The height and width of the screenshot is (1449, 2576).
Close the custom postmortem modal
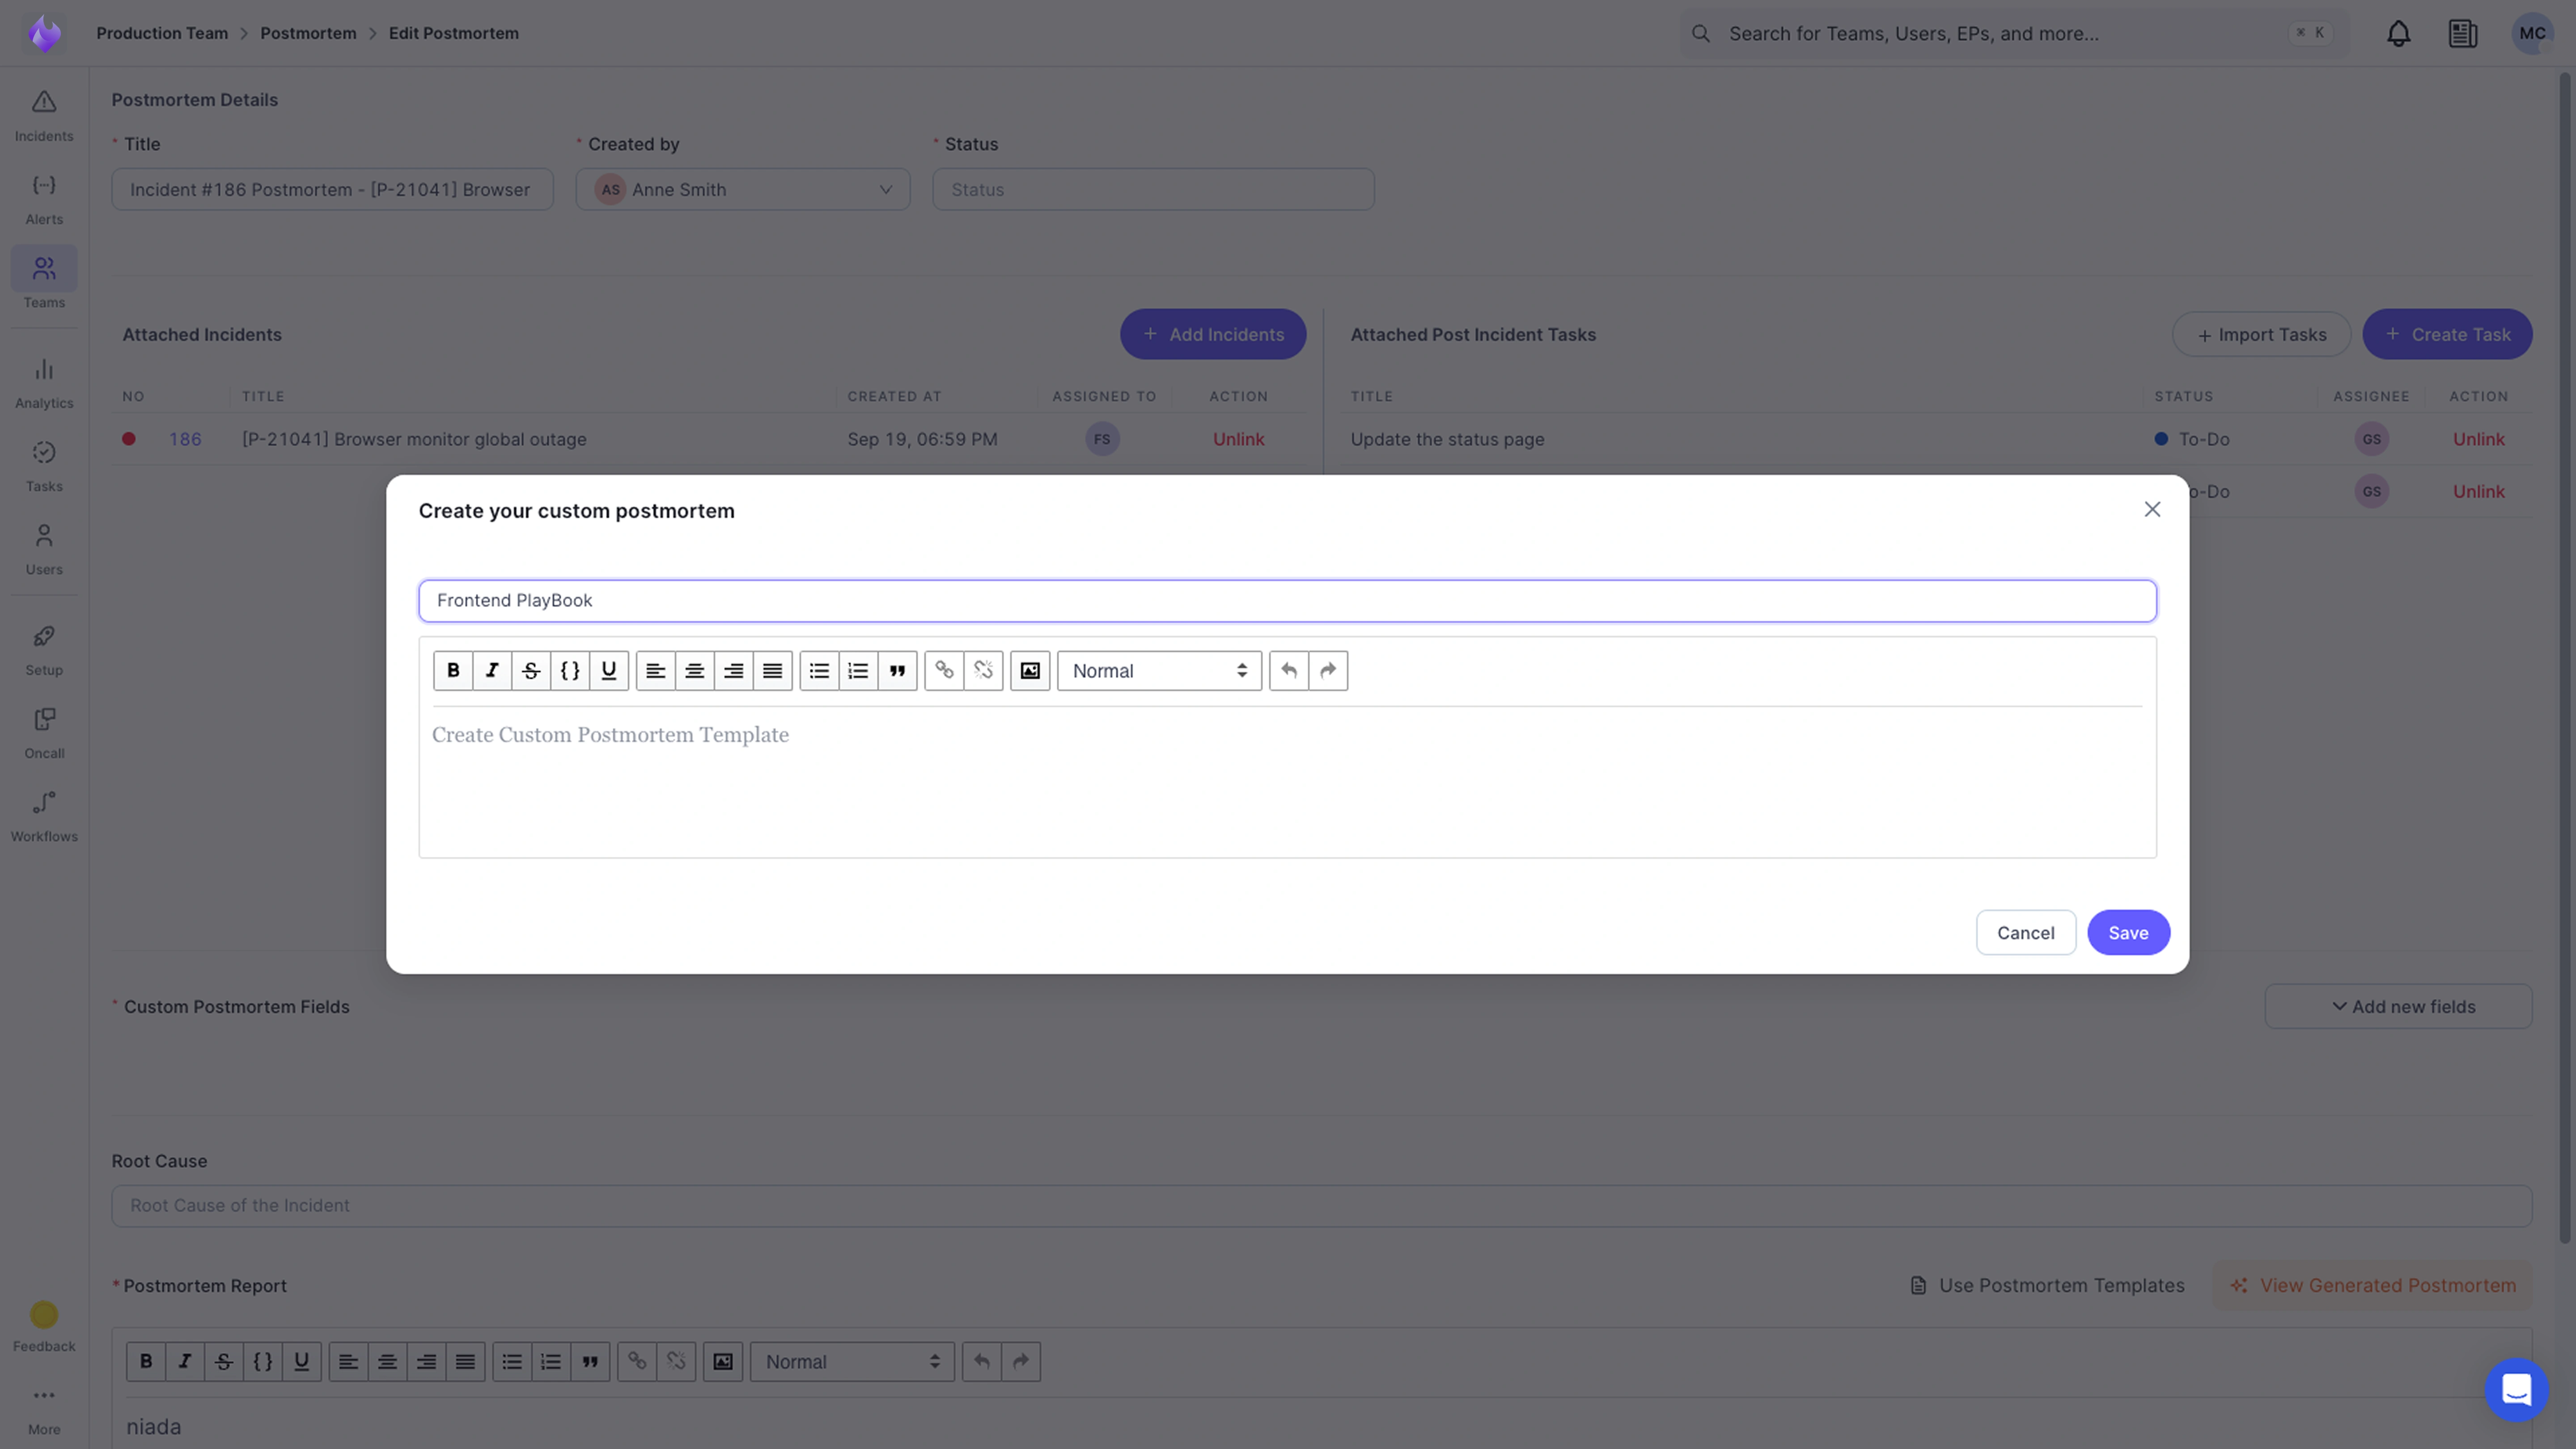click(x=2152, y=509)
